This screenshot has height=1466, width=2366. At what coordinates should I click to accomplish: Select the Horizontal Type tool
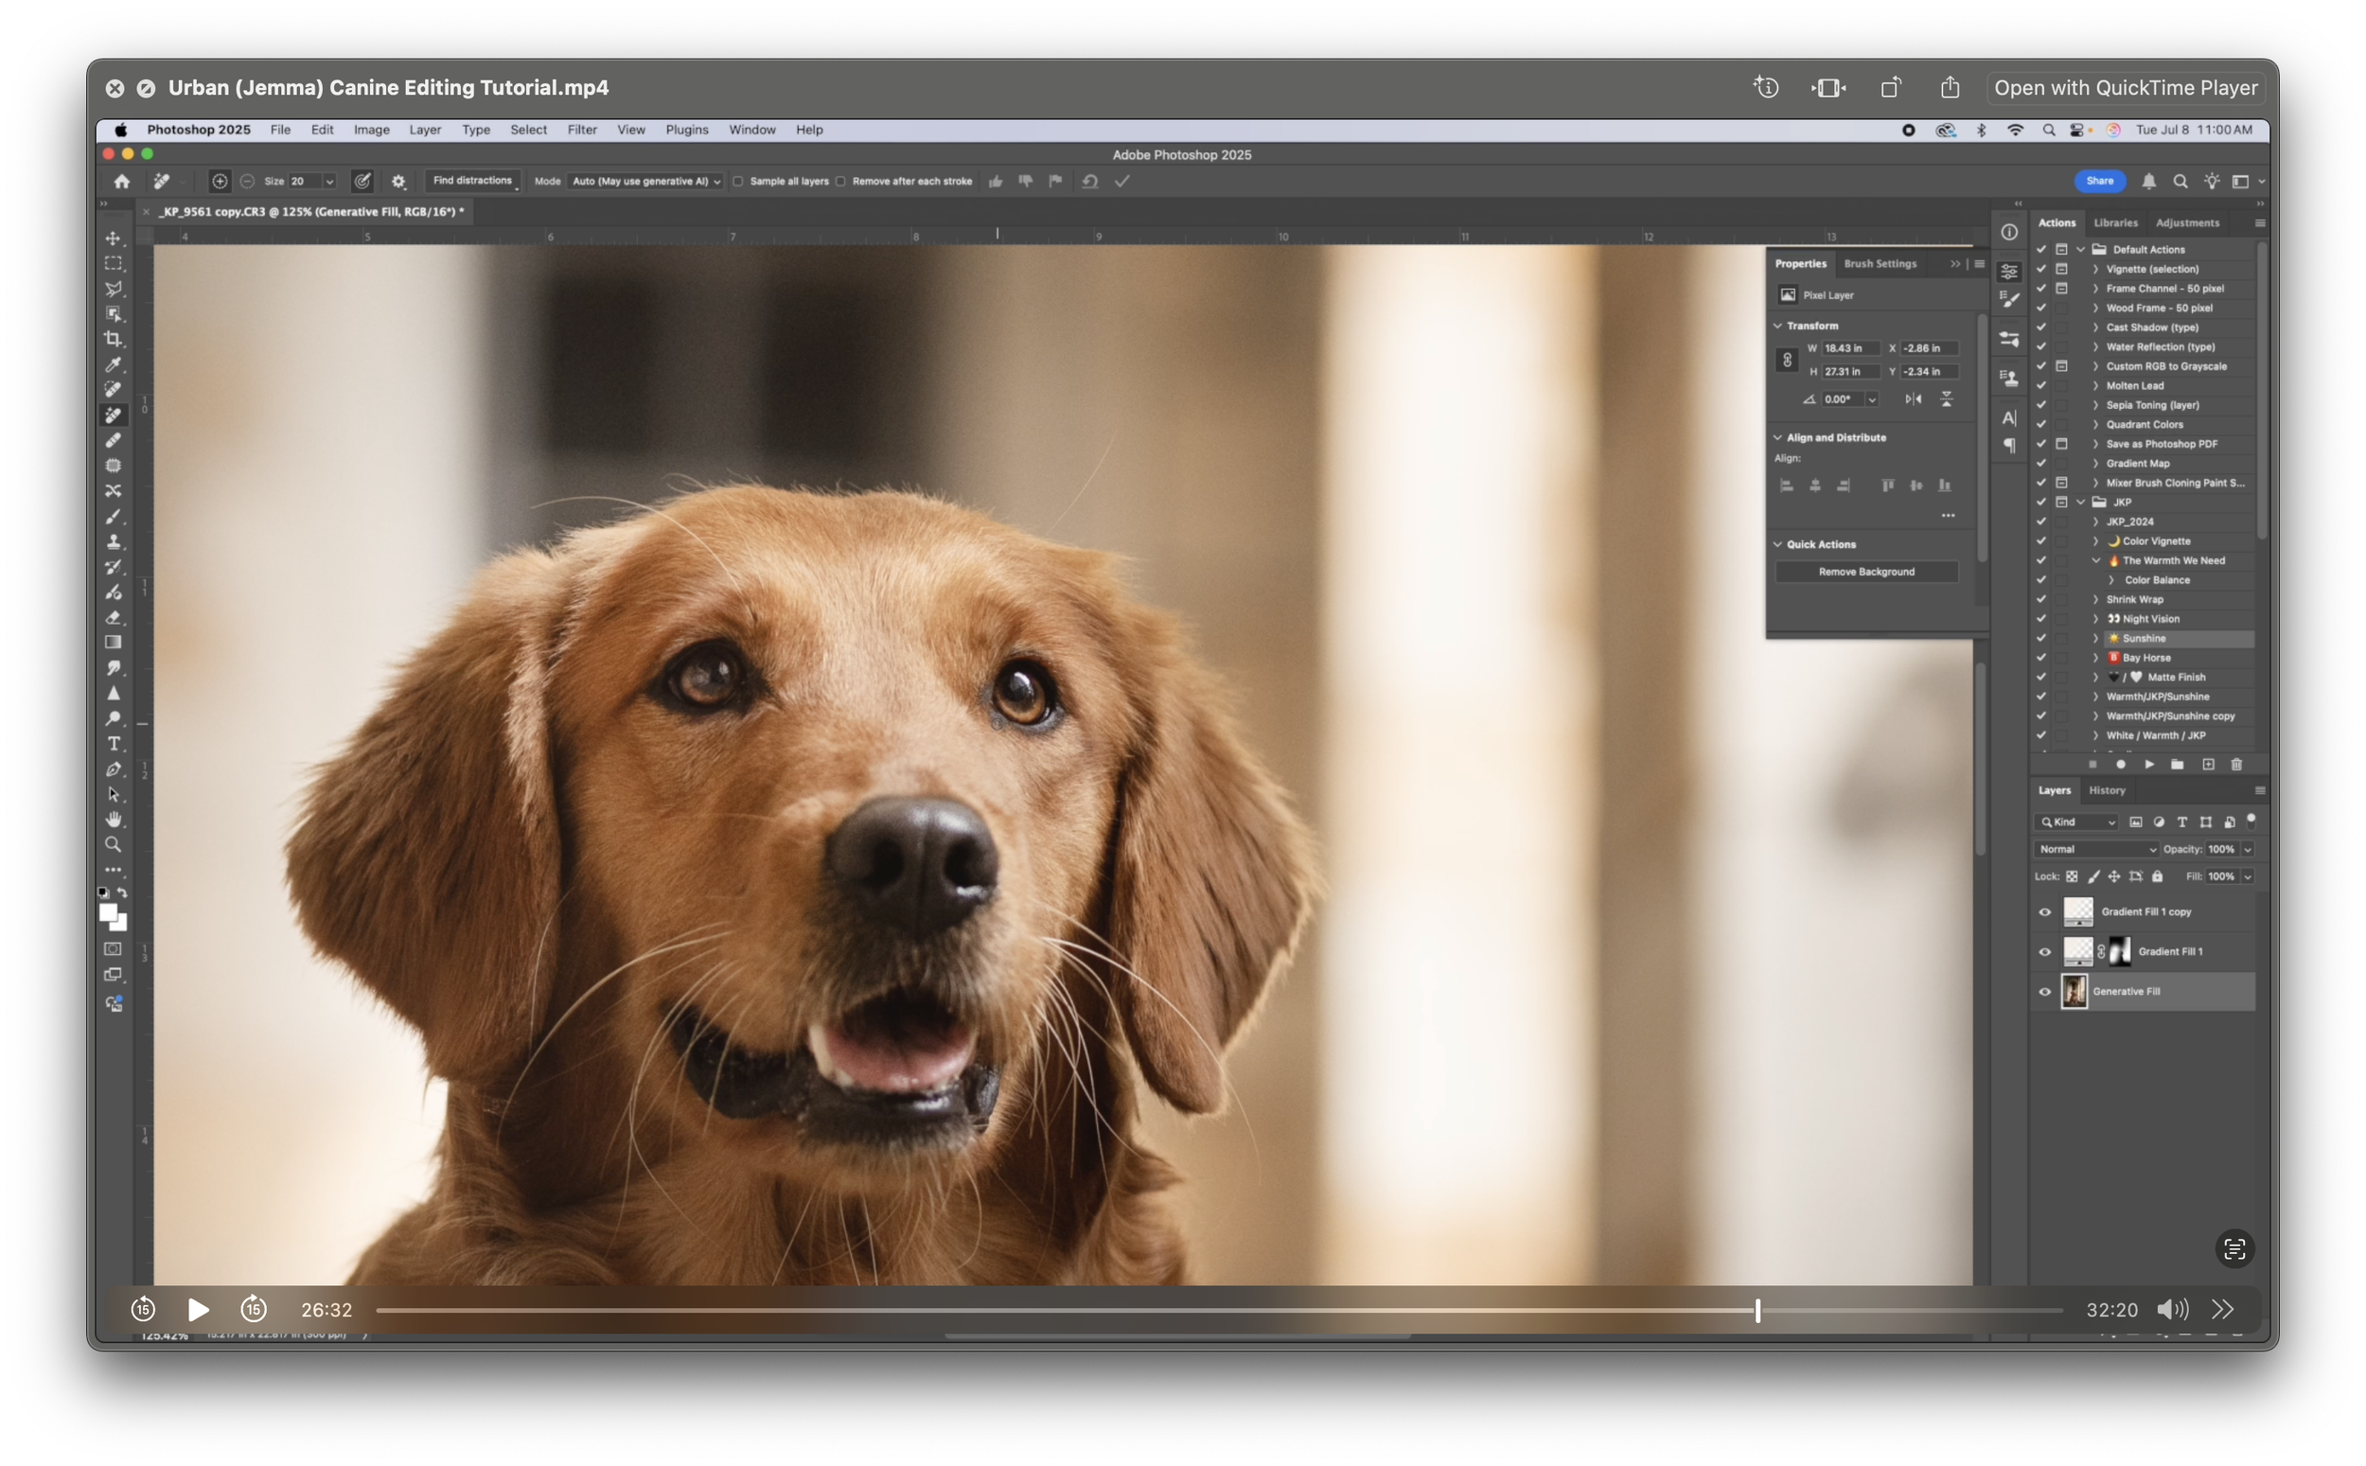click(x=114, y=744)
